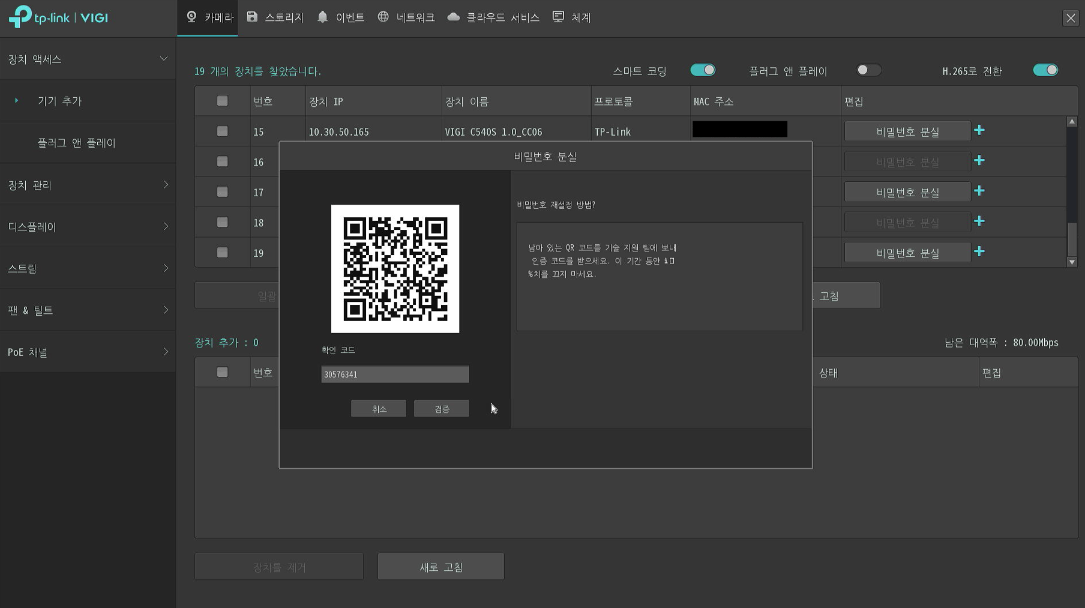Expand 스트림 sidebar section
Viewport: 1085px width, 608px height.
click(88, 268)
